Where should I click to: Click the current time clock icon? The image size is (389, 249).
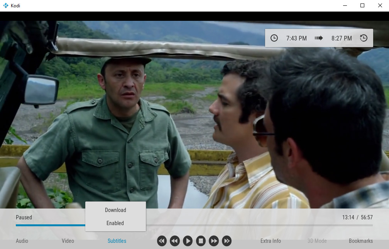tap(274, 38)
